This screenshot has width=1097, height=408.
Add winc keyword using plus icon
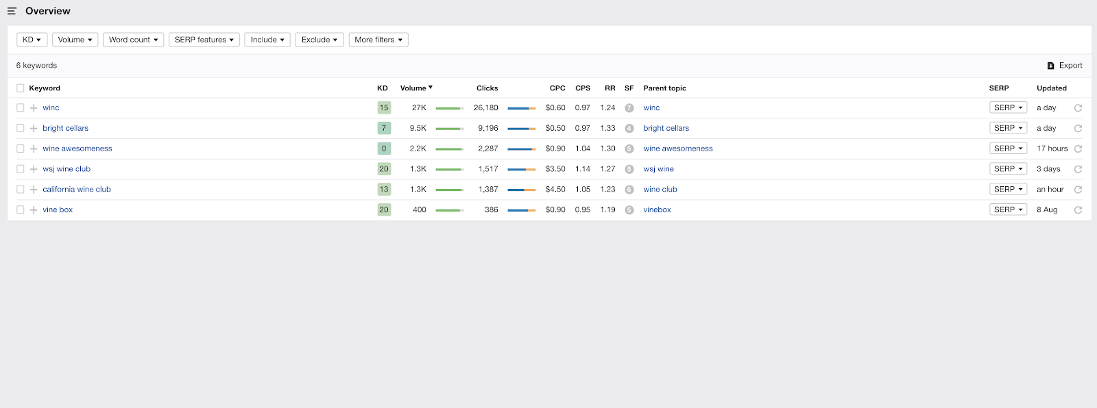34,108
